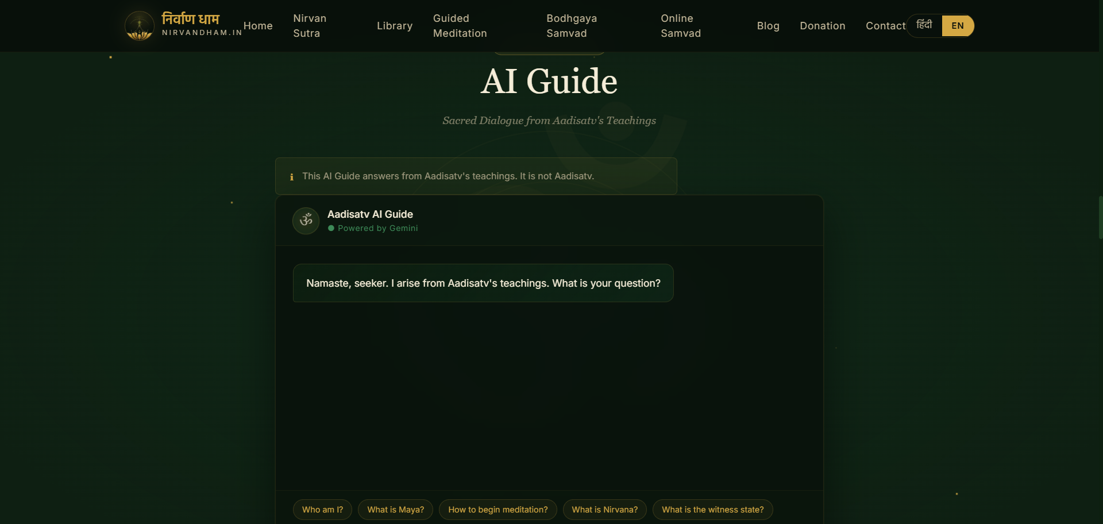Click 'What is the witness state?' chip
The image size is (1103, 524).
(712, 510)
